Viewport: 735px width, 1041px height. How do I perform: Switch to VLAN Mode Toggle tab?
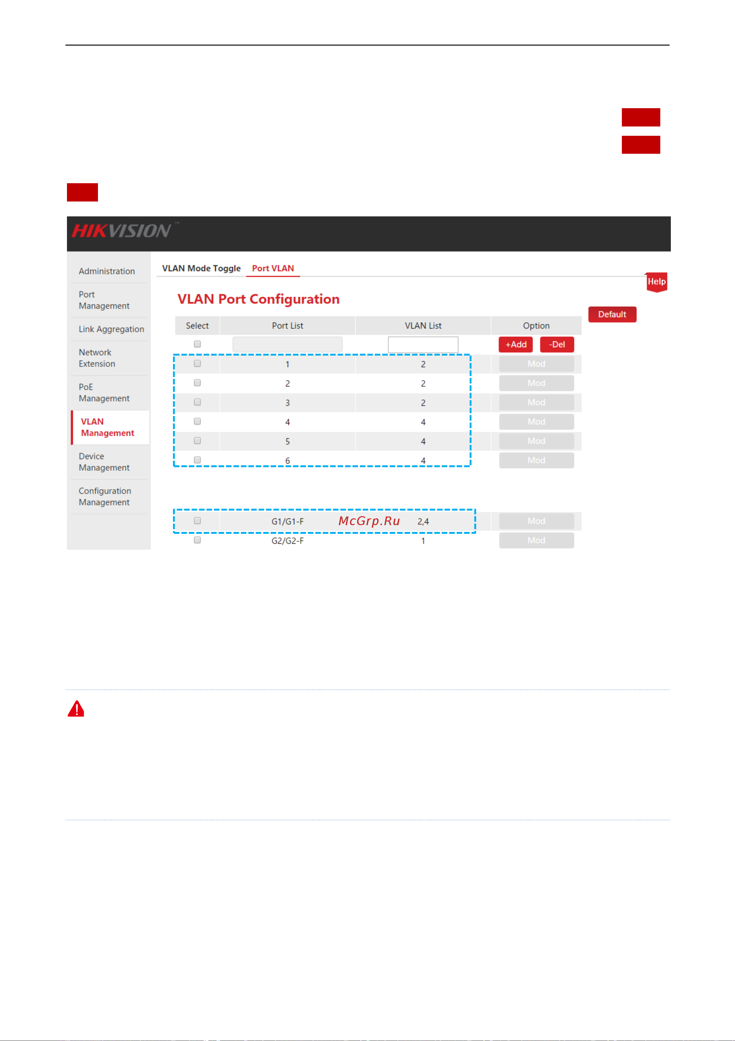[x=201, y=268]
